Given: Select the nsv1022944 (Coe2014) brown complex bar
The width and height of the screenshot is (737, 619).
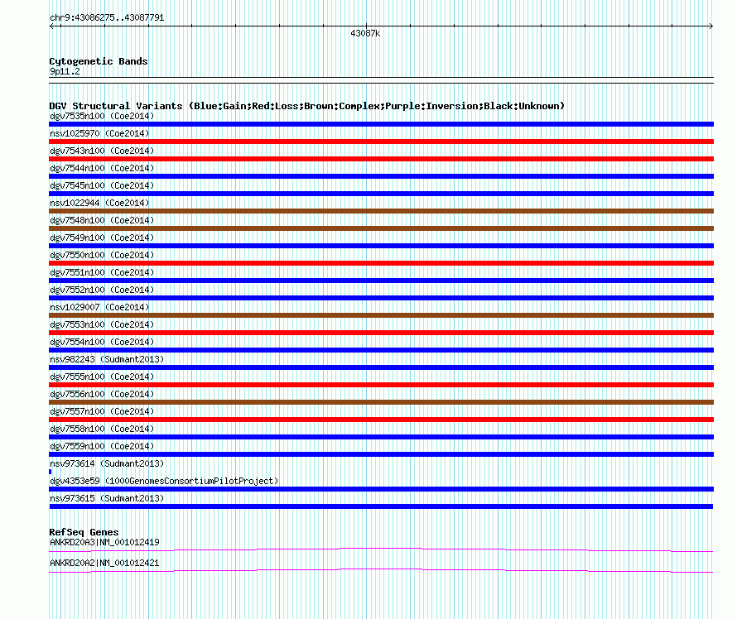Looking at the screenshot, I should click(381, 211).
